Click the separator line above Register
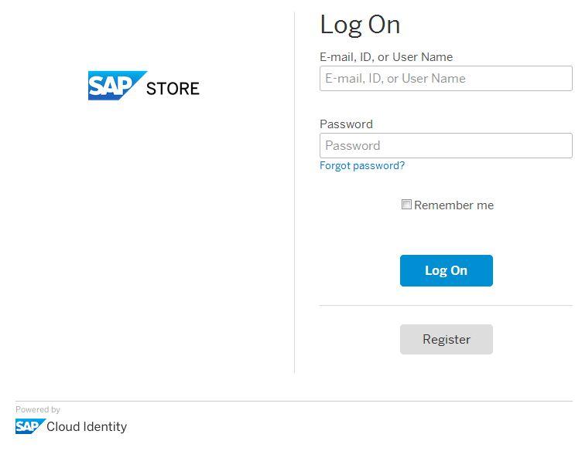575x451 pixels. click(x=446, y=306)
